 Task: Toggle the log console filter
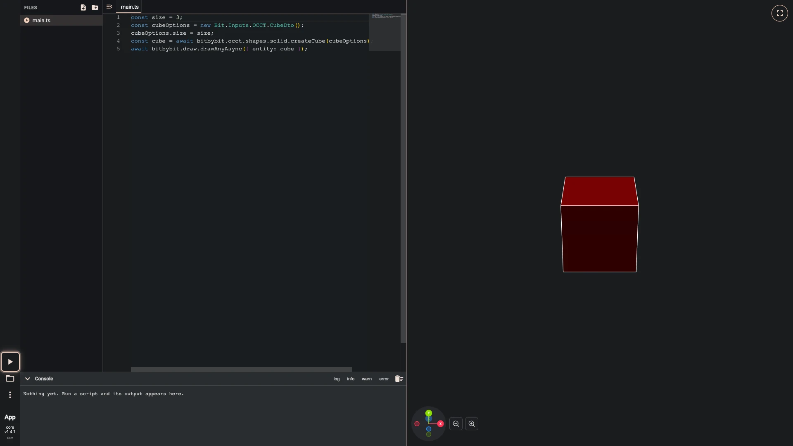pos(337,379)
